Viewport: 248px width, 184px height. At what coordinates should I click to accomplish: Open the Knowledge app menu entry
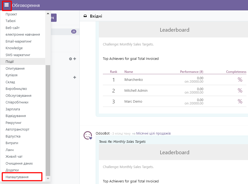[14, 48]
